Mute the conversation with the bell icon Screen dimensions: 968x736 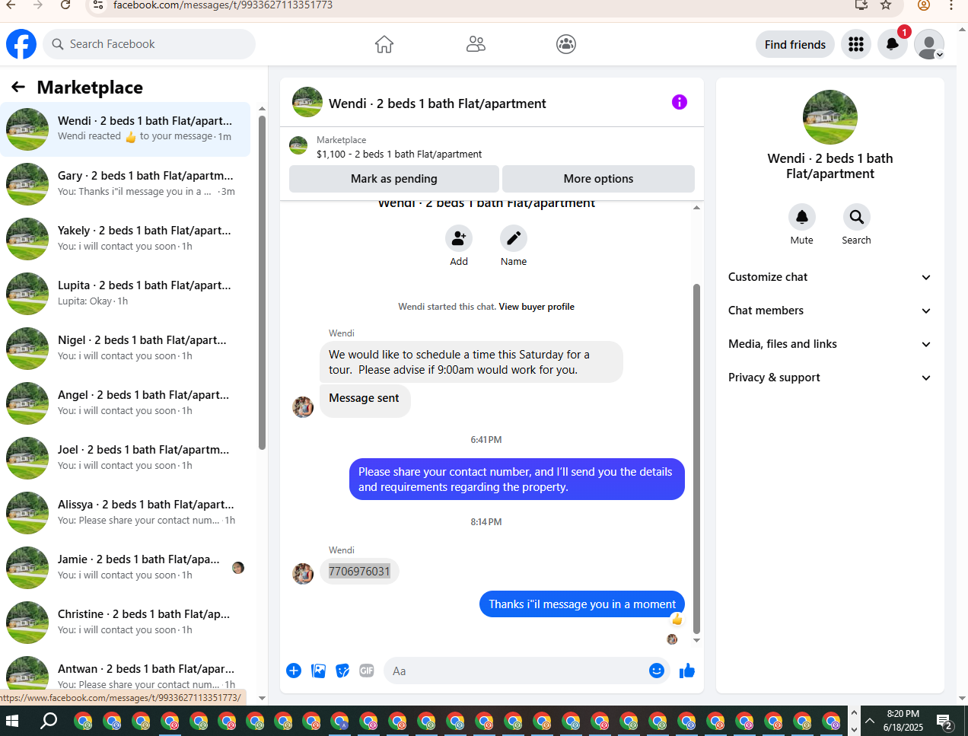(802, 217)
